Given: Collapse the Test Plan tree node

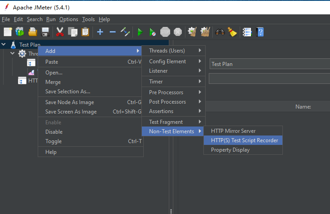Looking at the screenshot, I should (4, 44).
